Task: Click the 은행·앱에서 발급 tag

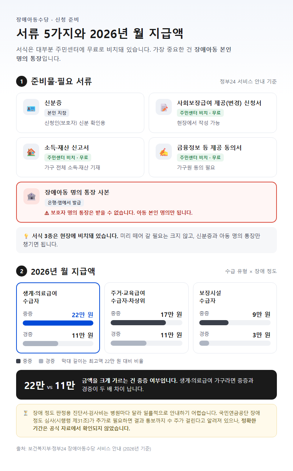Action: 64,203
